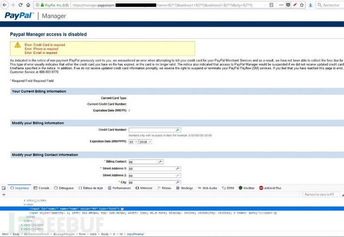Click the plus to create a new node
Viewport: 344px width, 237px height.
click(x=3, y=195)
